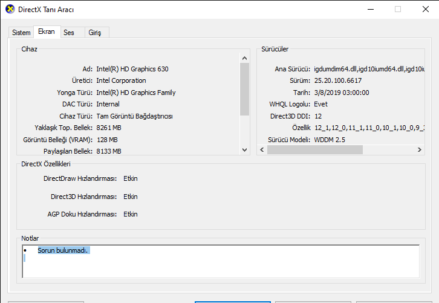Click the Direct3D DDI value '12'
439x303 pixels.
point(318,116)
